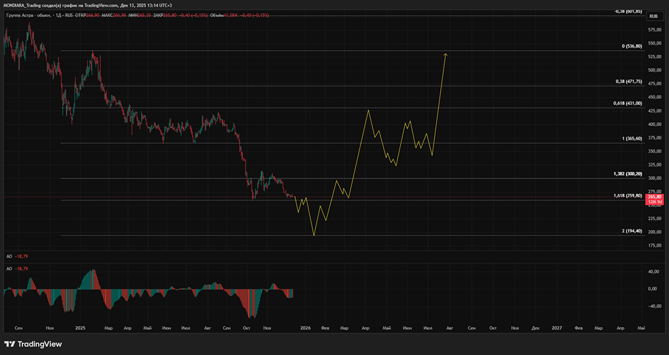Click the ОТКР 266,90 open value
This screenshot has height=355, width=669.
[87, 15]
